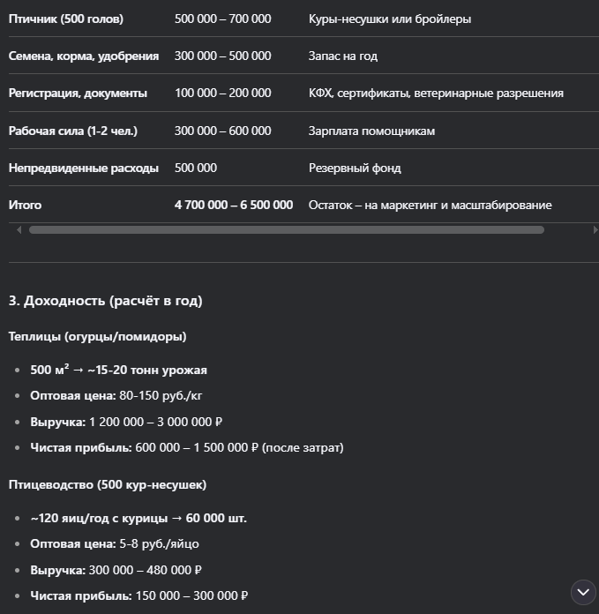Click the "Семена, корма, удобрения" row label

coord(84,56)
